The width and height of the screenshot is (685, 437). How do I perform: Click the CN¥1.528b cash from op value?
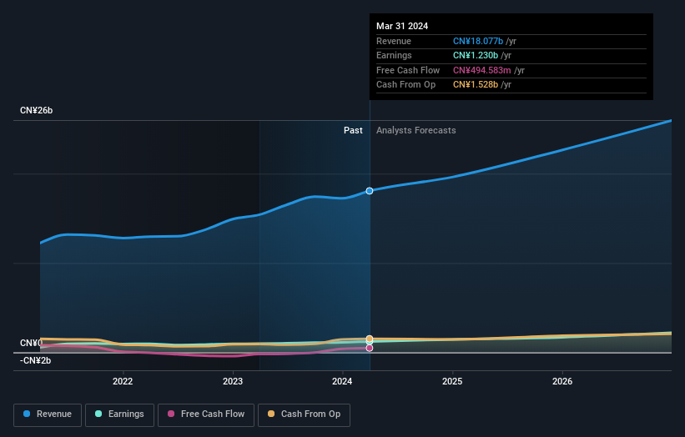(476, 85)
